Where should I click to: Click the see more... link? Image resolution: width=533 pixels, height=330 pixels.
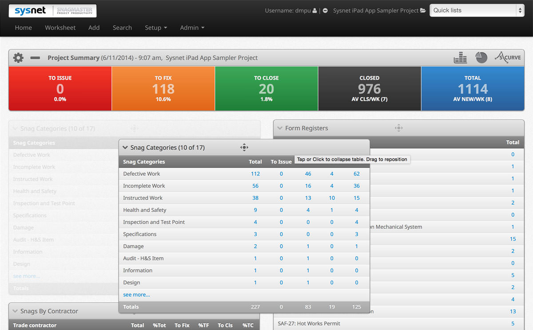pos(136,294)
